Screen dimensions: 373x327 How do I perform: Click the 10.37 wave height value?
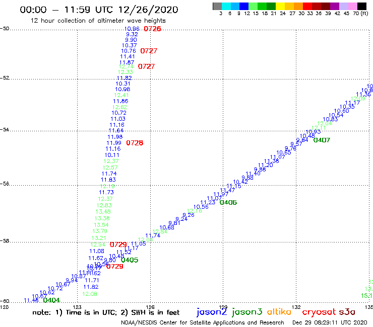click(x=130, y=45)
